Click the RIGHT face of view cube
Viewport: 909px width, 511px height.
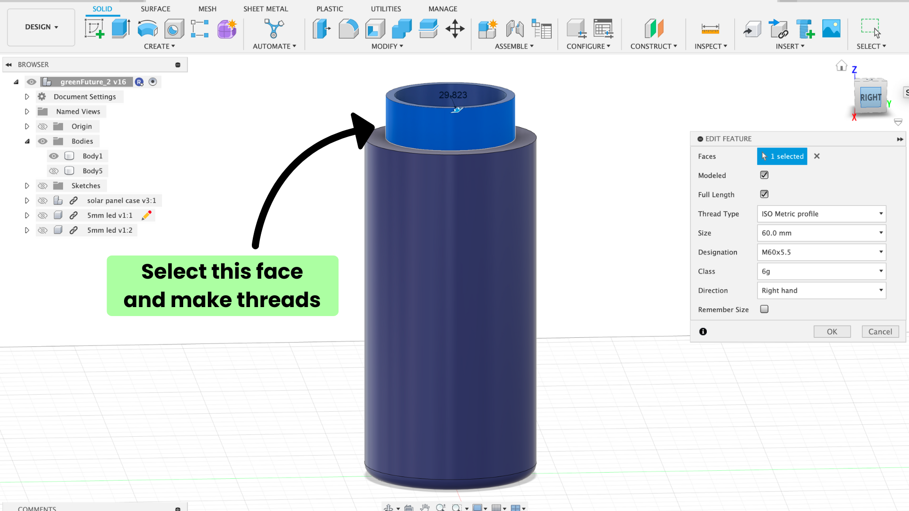871,97
